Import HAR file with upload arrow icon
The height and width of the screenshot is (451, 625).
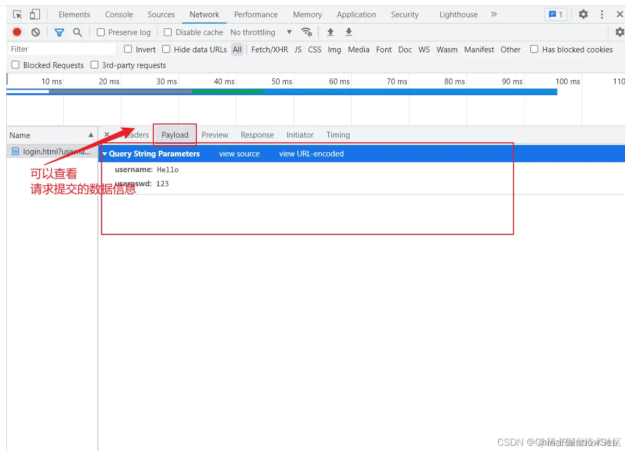click(x=330, y=32)
